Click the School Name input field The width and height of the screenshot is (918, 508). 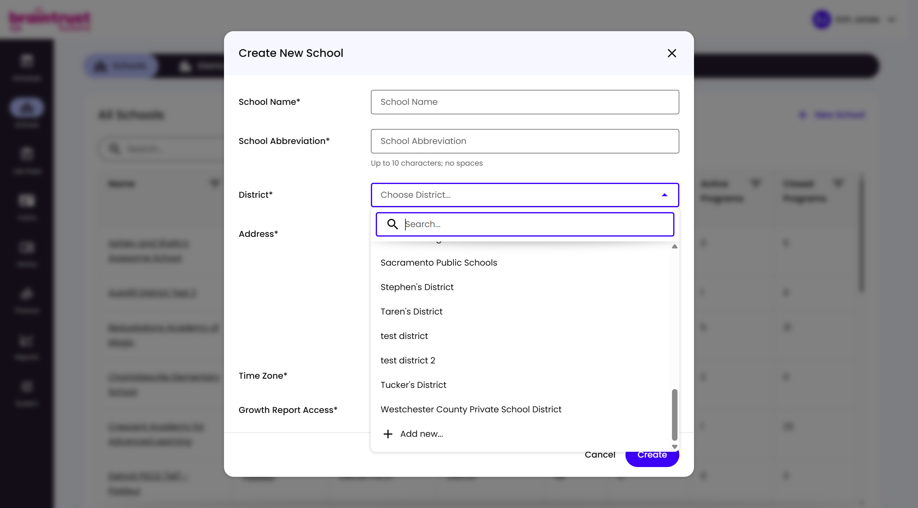coord(524,102)
